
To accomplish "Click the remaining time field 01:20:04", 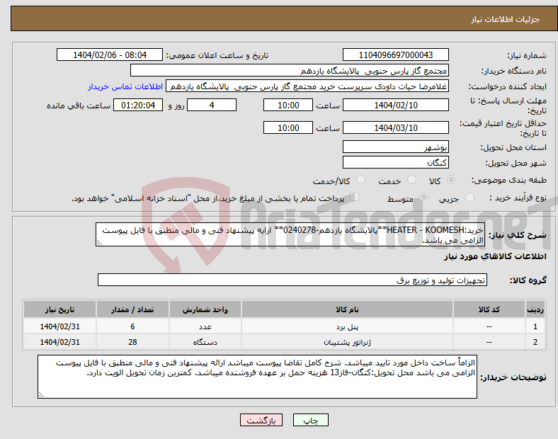I will pyautogui.click(x=138, y=105).
